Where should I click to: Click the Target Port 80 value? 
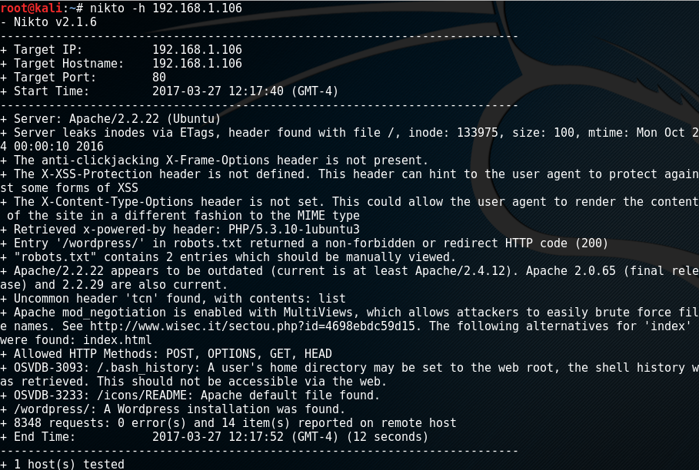pyautogui.click(x=159, y=78)
